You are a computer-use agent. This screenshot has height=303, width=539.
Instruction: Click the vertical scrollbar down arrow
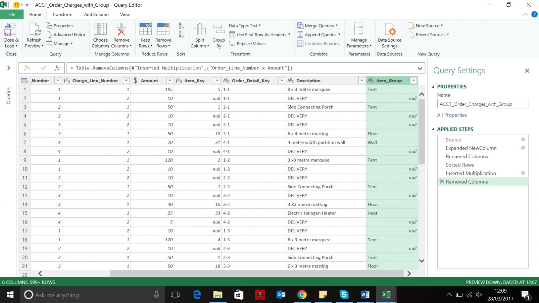click(422, 261)
